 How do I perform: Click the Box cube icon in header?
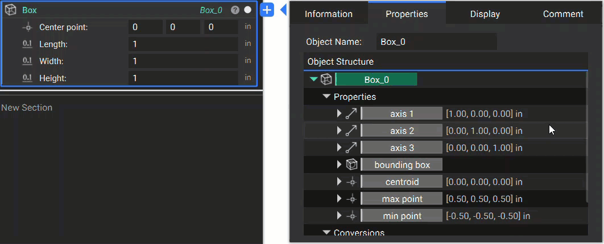point(10,10)
